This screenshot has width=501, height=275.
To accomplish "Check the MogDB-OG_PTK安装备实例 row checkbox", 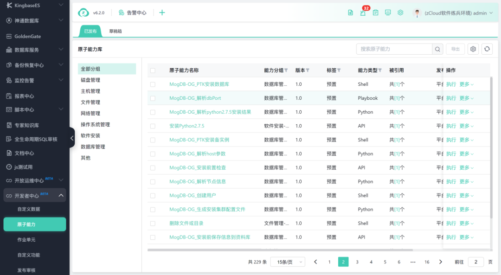I will pyautogui.click(x=153, y=140).
